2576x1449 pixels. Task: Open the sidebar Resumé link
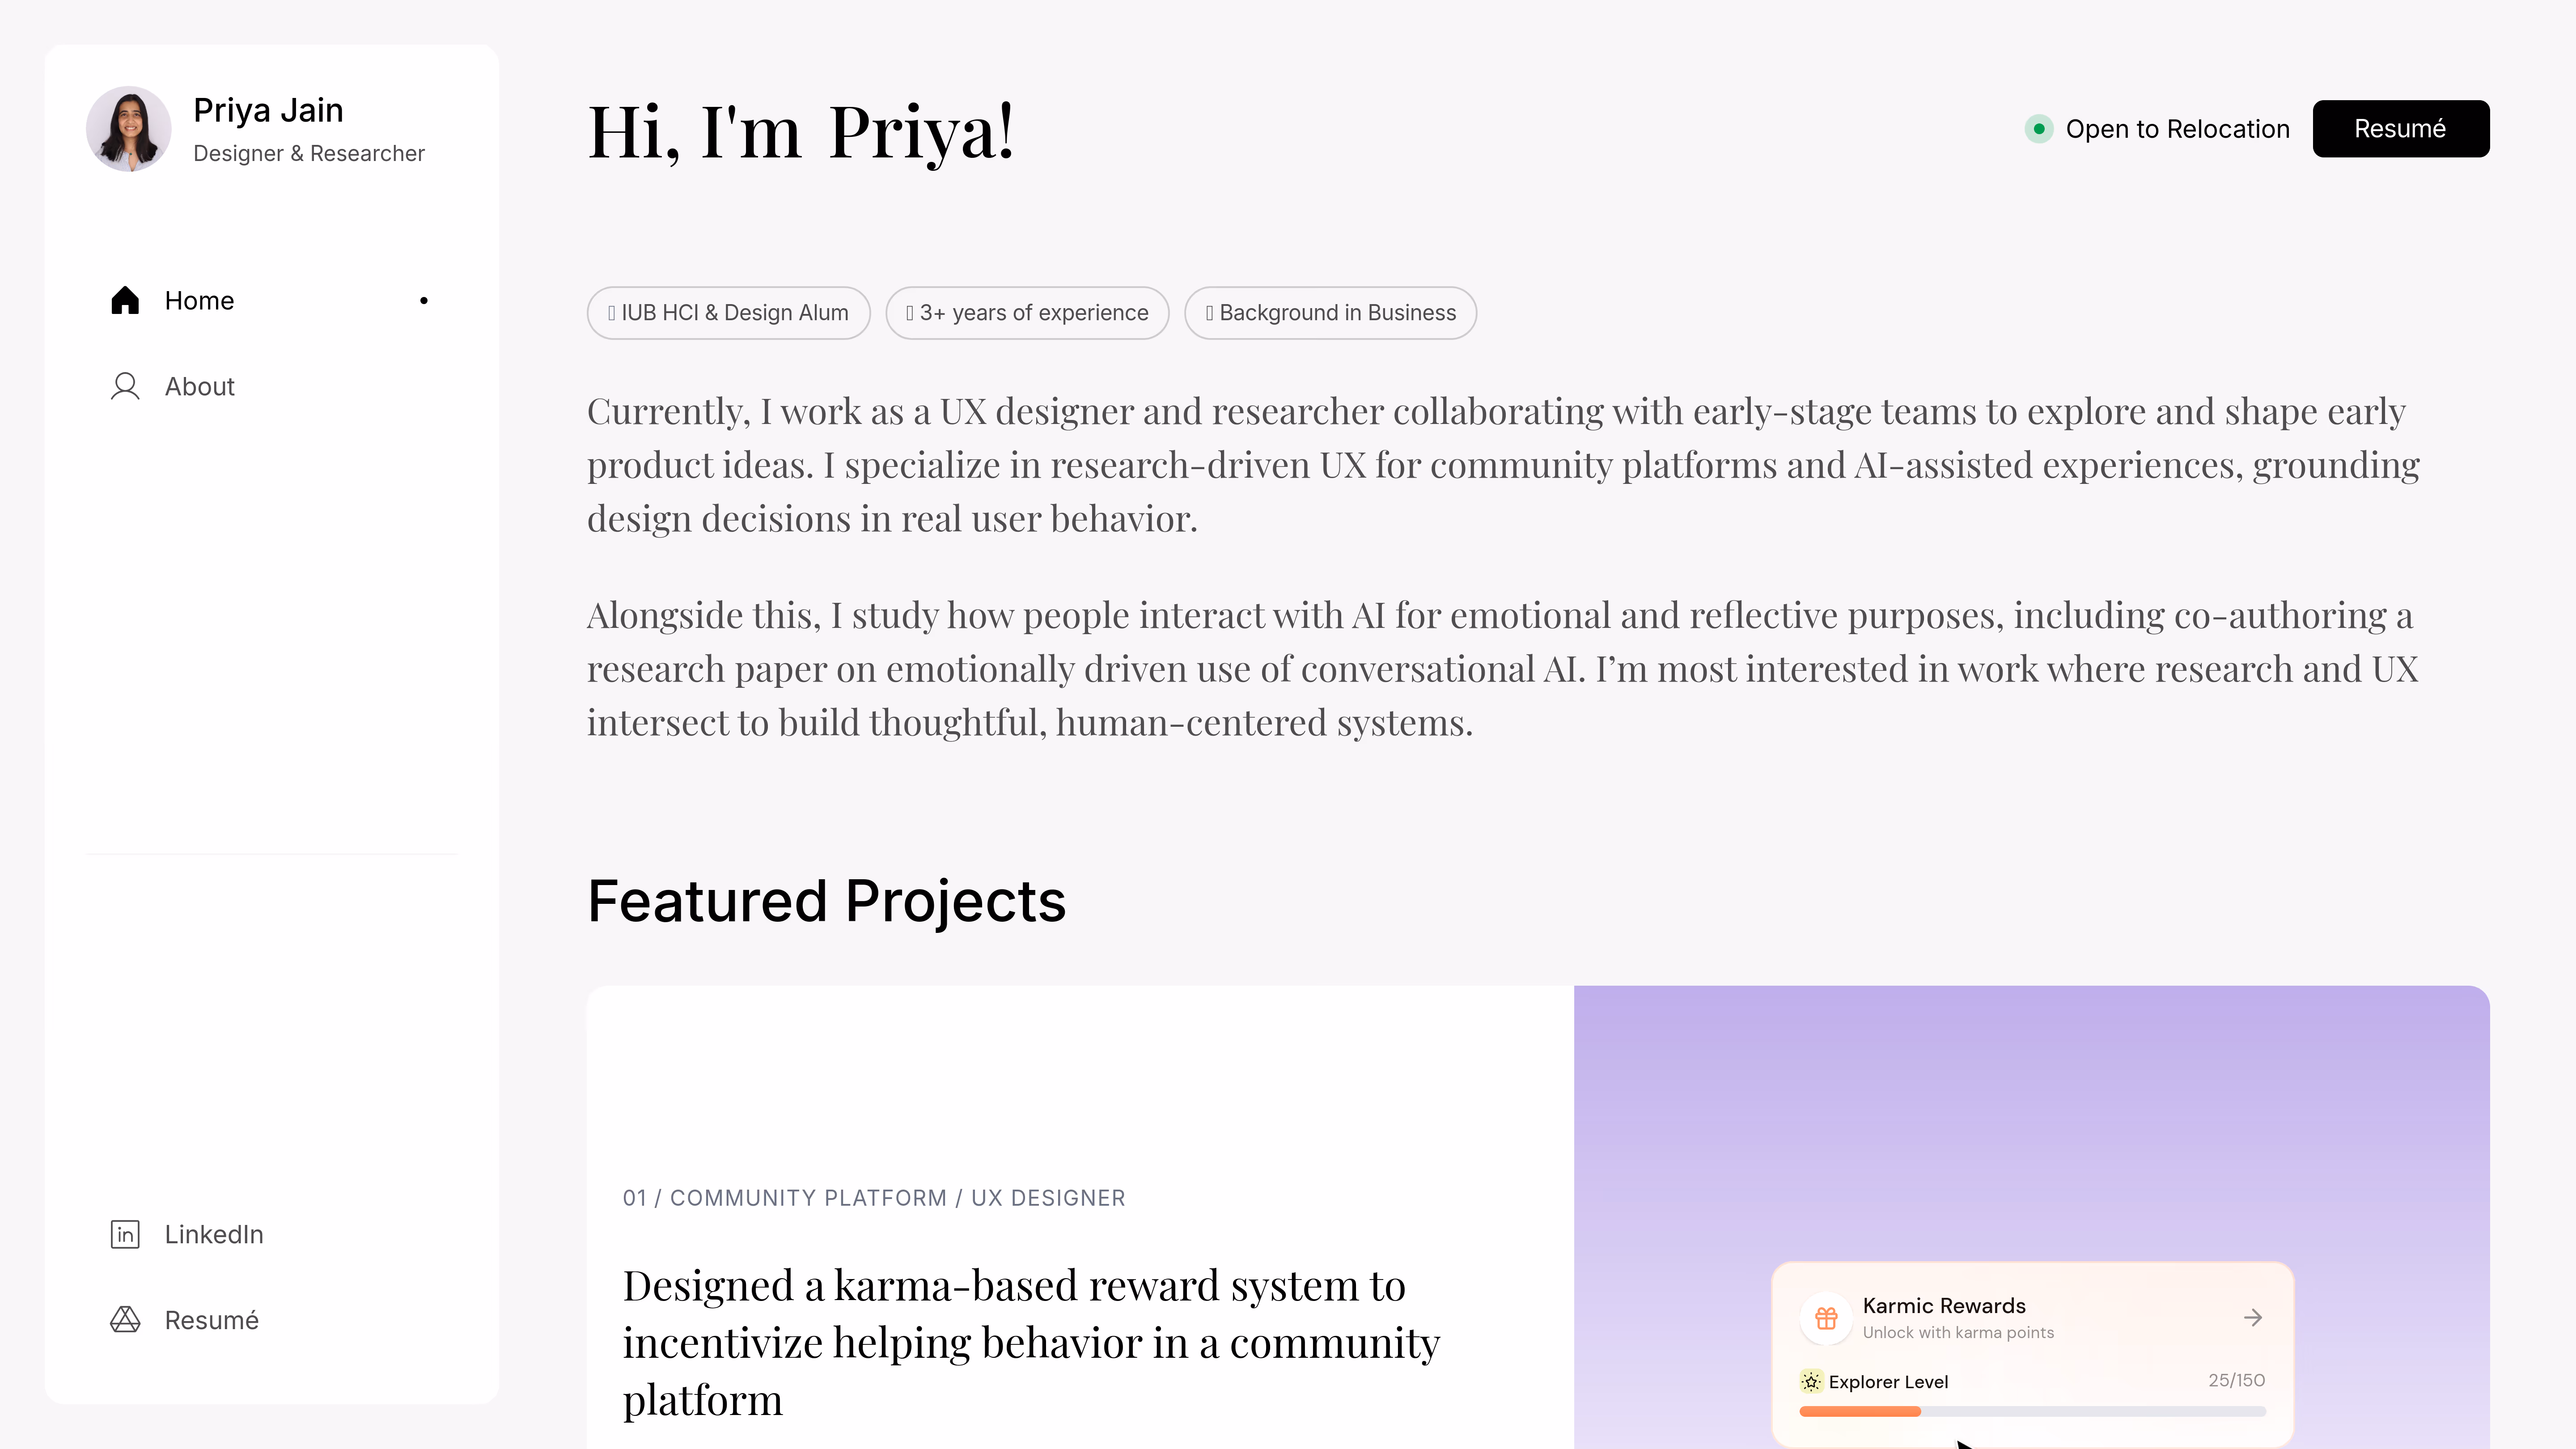211,1321
